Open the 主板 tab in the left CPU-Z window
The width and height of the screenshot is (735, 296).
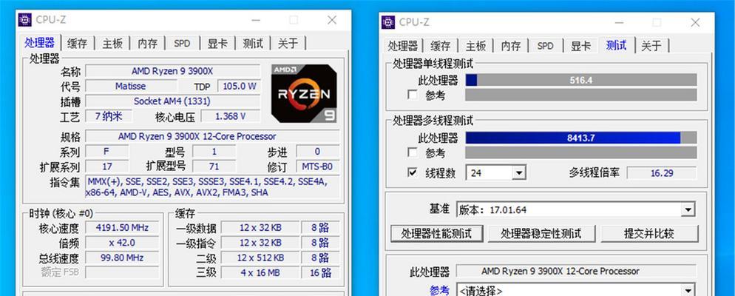coord(112,44)
